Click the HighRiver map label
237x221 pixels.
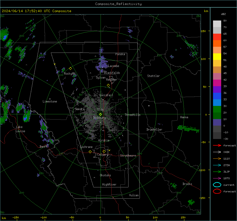click(109, 184)
